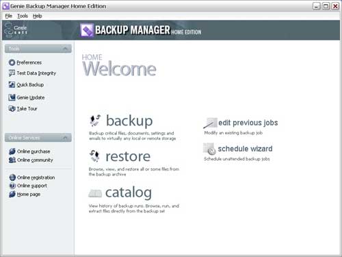Visit the Online community link
The height and width of the screenshot is (257, 342).
coord(35,160)
